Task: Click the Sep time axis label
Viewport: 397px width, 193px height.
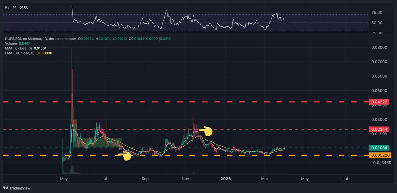Action: click(x=145, y=179)
